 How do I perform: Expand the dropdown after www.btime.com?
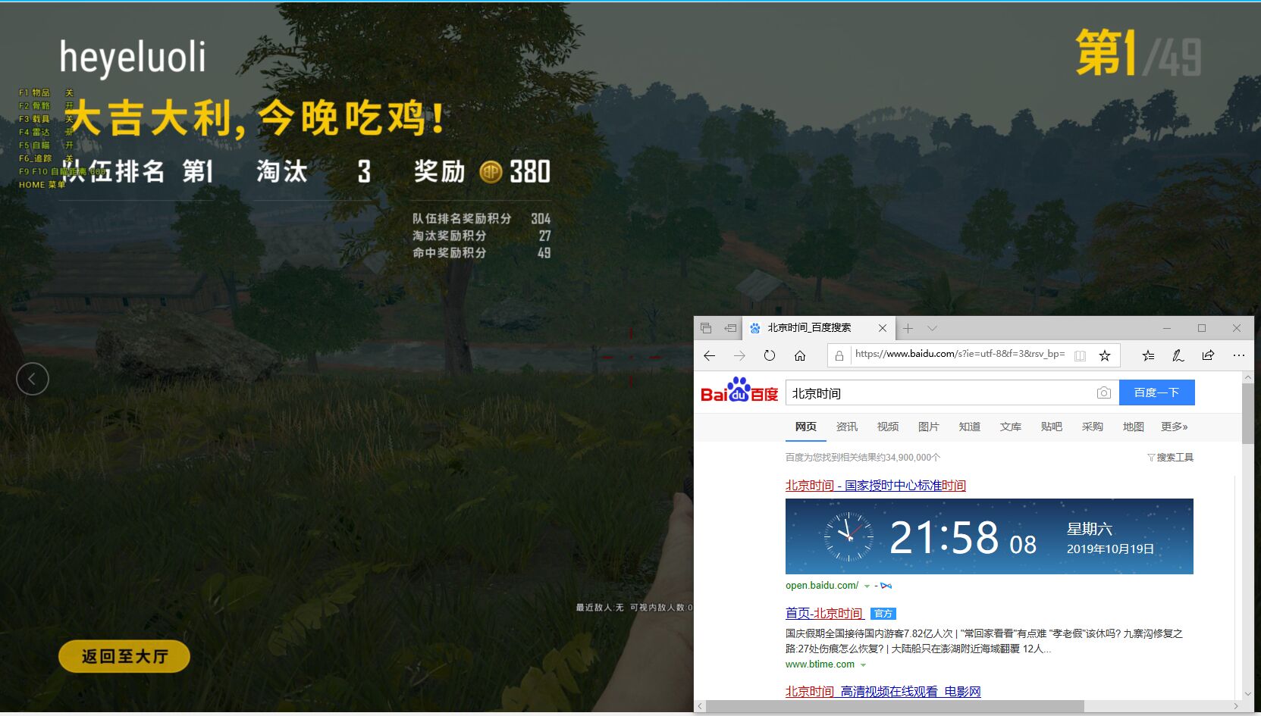(x=863, y=665)
